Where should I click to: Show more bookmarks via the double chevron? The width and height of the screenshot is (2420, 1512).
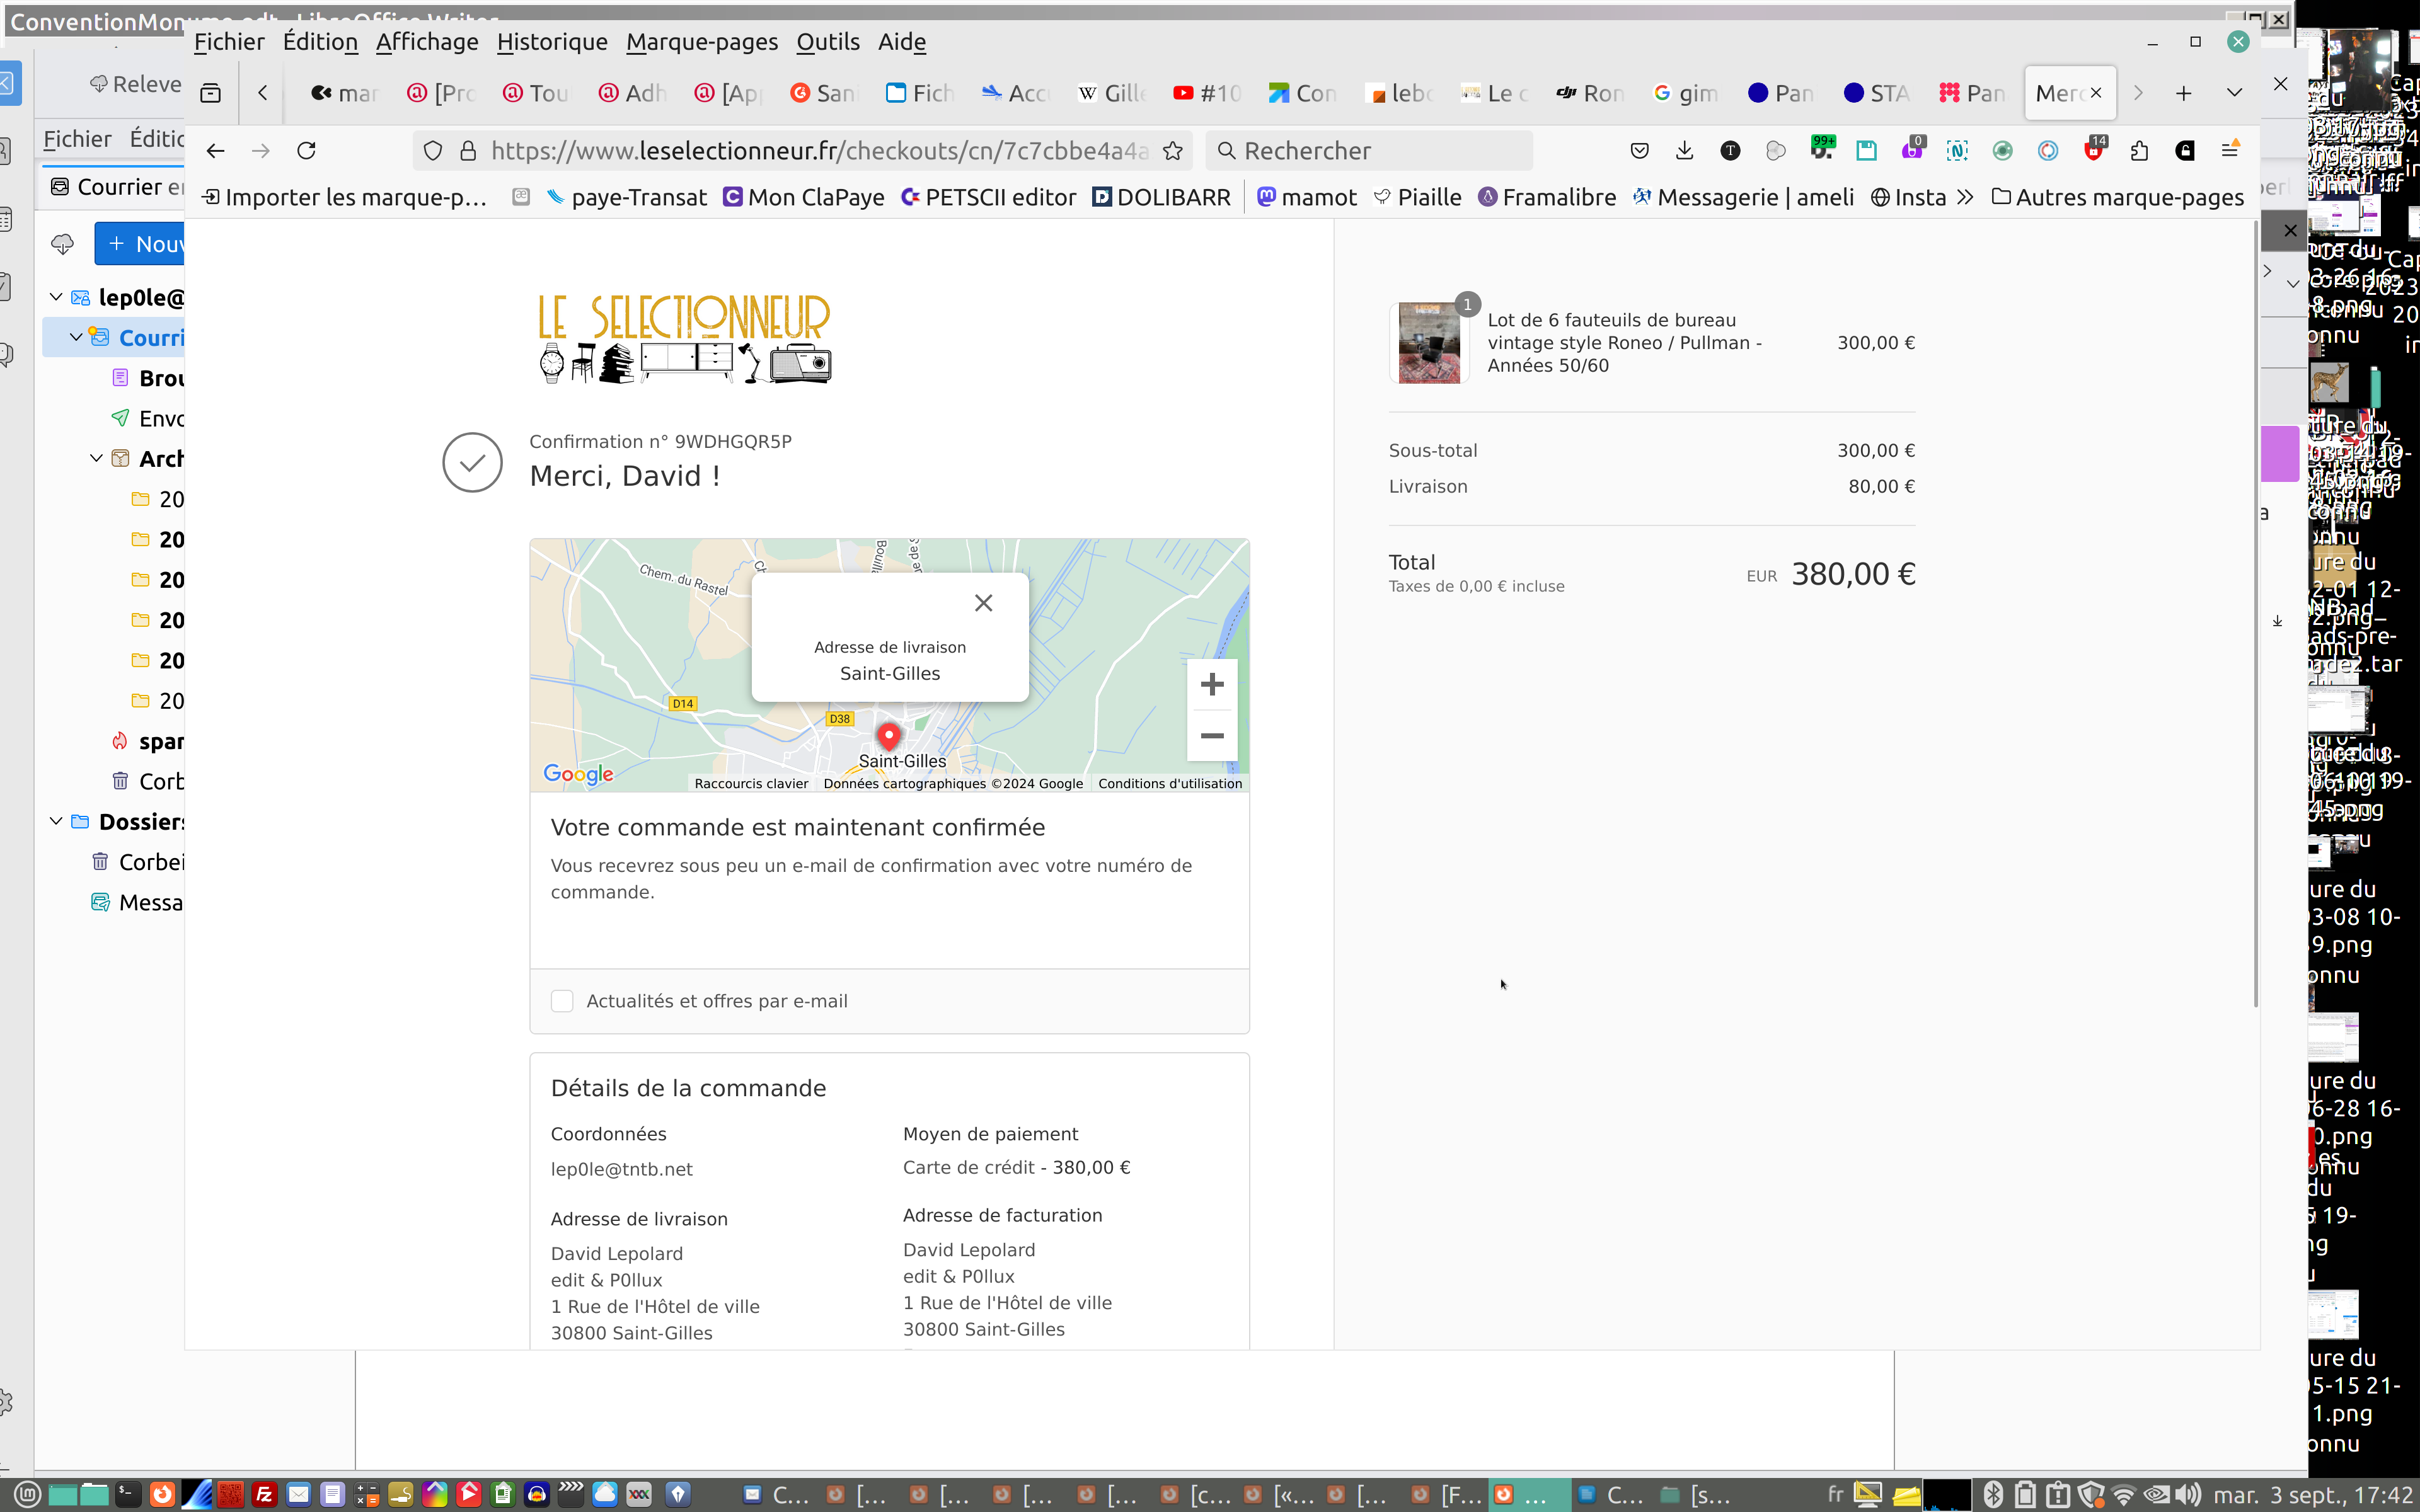click(x=1965, y=197)
